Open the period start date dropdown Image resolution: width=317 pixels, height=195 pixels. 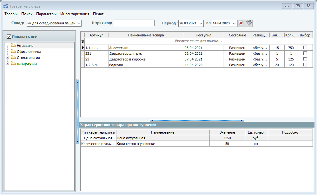click(201, 23)
